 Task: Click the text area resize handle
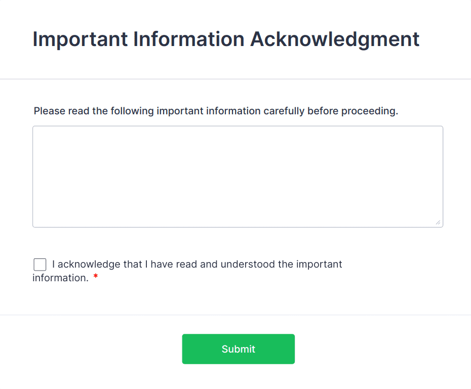click(x=438, y=222)
